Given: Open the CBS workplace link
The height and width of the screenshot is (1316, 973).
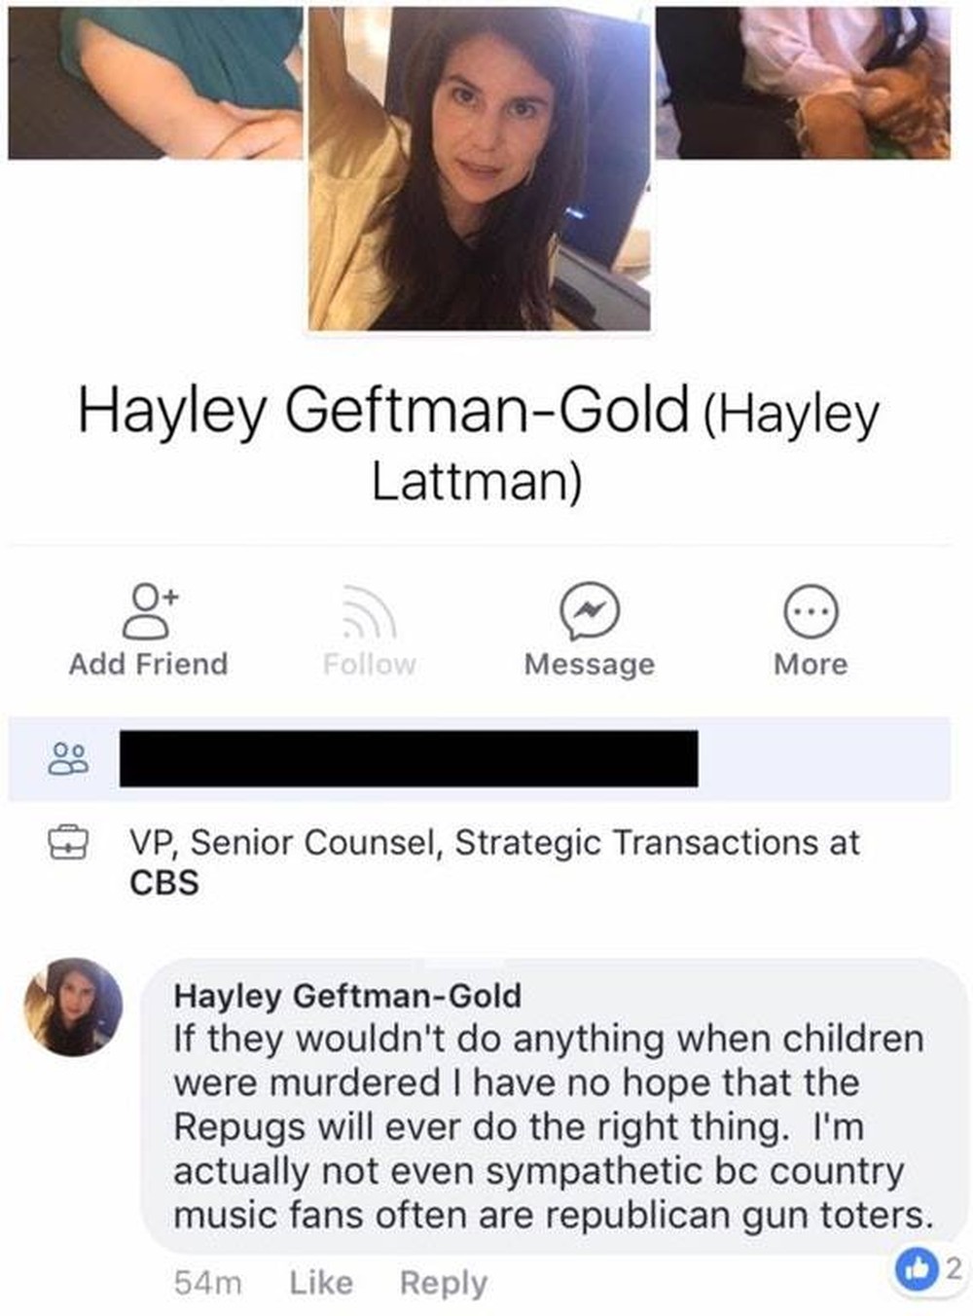Looking at the screenshot, I should coord(163,883).
